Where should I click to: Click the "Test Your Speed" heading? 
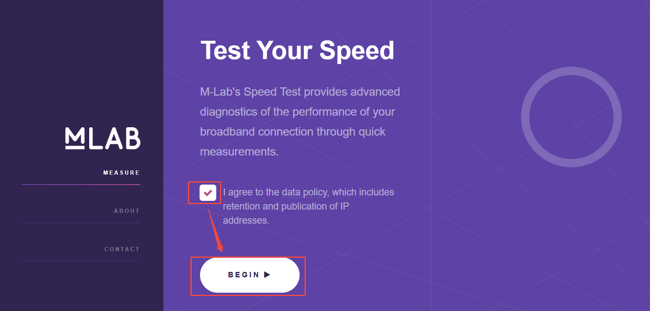[297, 51]
